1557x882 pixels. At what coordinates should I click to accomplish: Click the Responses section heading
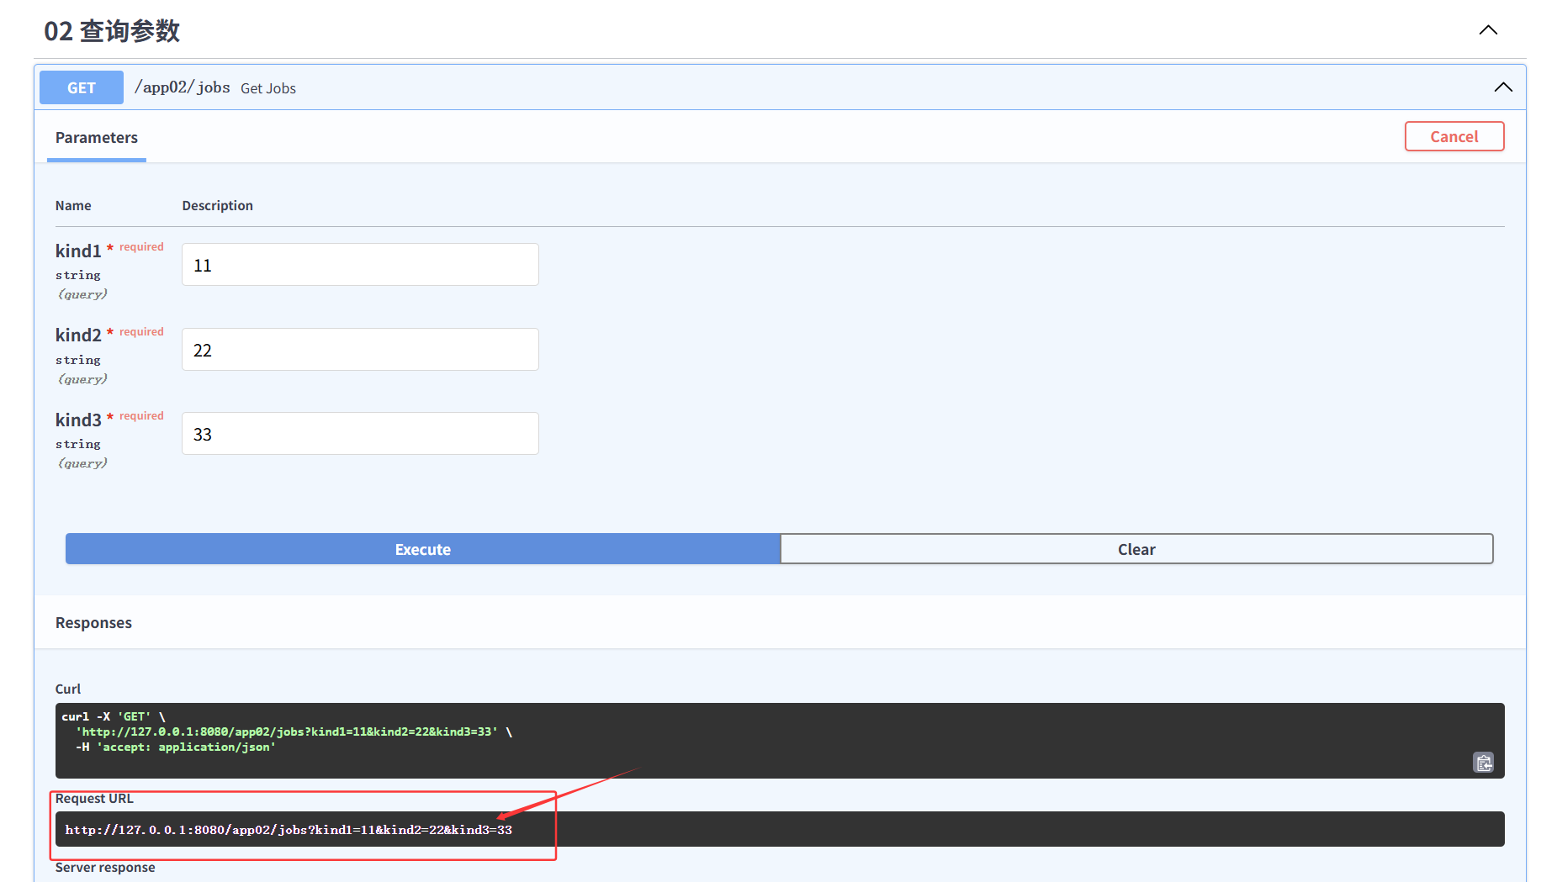[x=93, y=623]
